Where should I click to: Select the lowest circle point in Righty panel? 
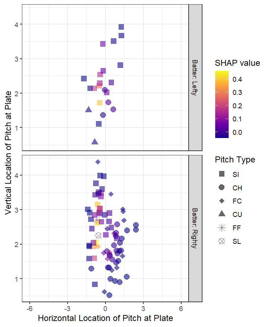pos(109,295)
